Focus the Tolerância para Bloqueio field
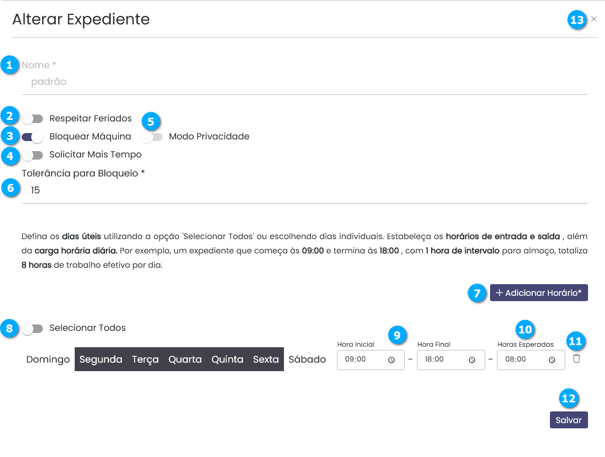The height and width of the screenshot is (457, 605). [305, 190]
